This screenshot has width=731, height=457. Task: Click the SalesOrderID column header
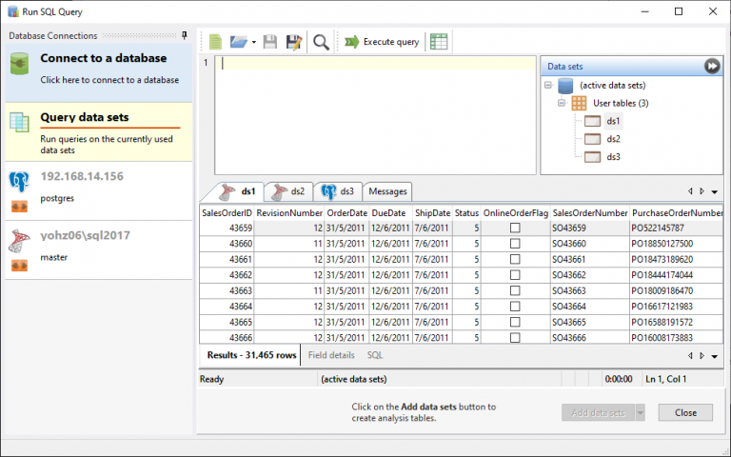pyautogui.click(x=227, y=213)
